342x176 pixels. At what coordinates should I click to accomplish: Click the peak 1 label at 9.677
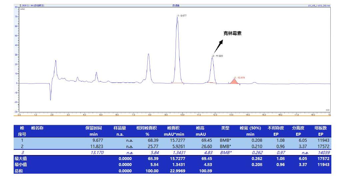tap(182, 16)
